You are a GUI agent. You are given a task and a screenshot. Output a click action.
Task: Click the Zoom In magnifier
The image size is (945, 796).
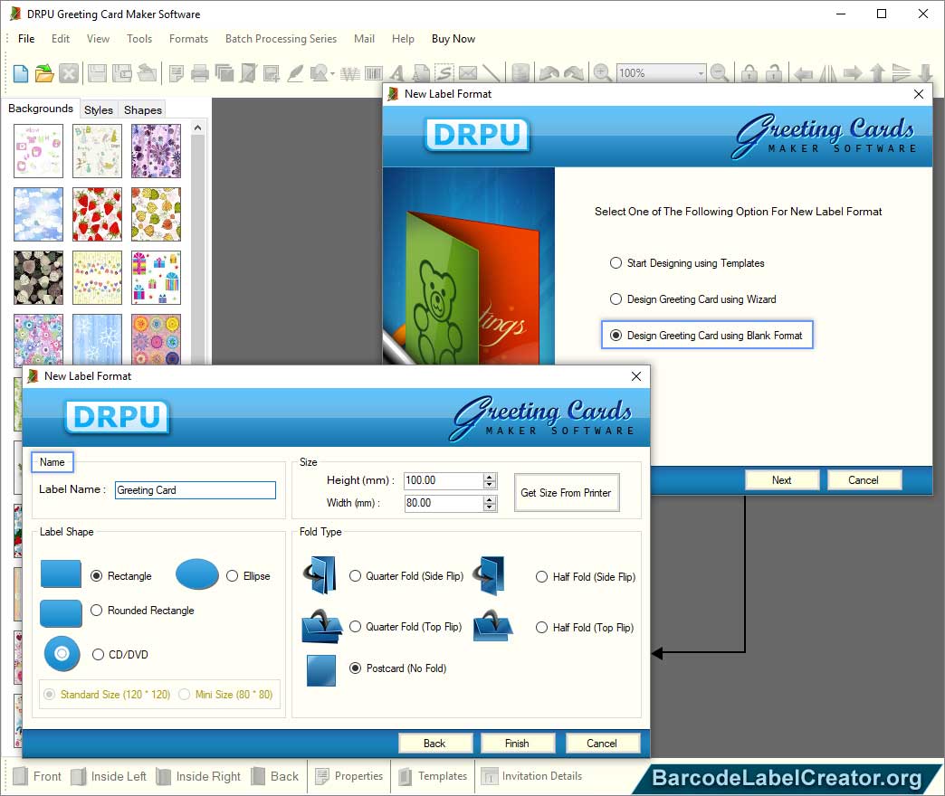(x=601, y=73)
